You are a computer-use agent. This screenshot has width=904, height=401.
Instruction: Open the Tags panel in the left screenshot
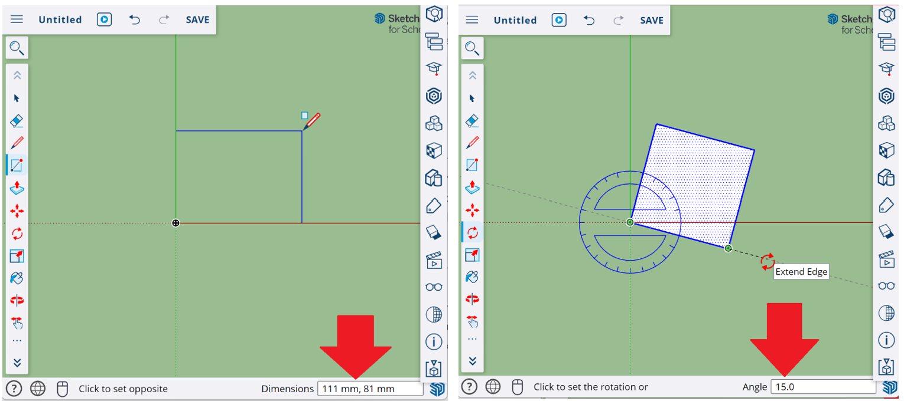click(x=434, y=205)
